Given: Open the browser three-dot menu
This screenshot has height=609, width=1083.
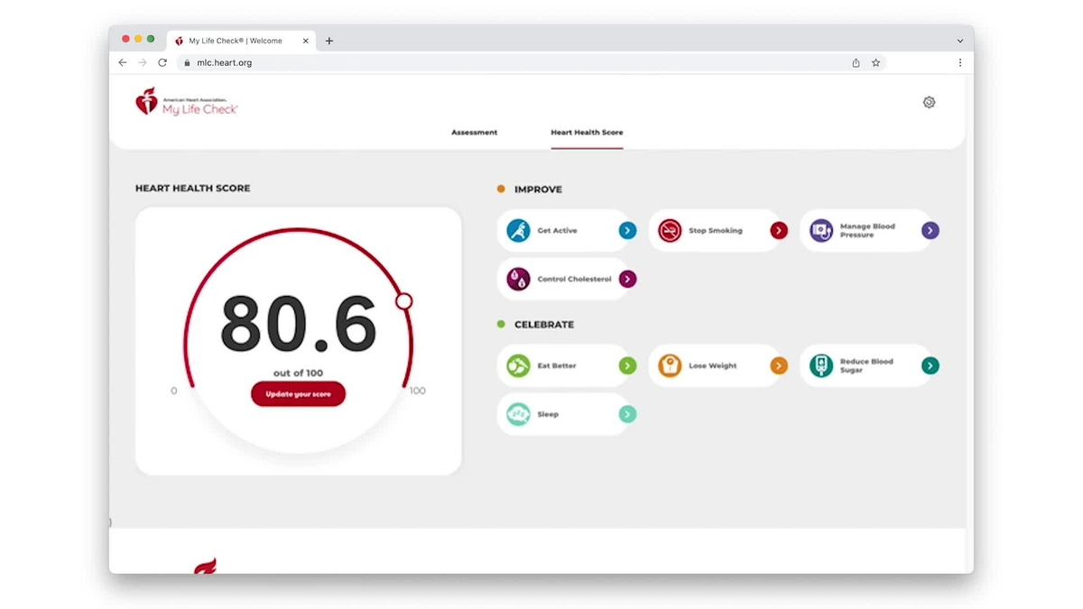Looking at the screenshot, I should 959,62.
